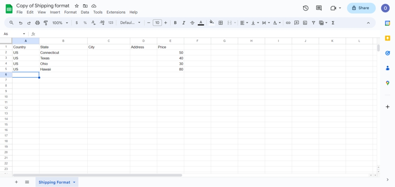
Task: Toggle italic formatting
Action: tap(184, 23)
